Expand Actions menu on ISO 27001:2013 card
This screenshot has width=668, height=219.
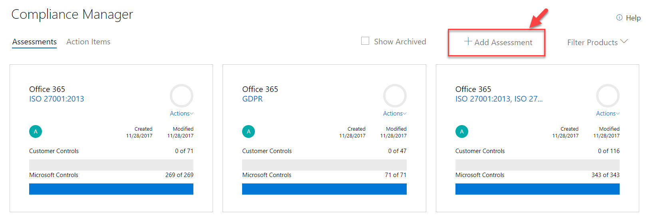click(181, 113)
